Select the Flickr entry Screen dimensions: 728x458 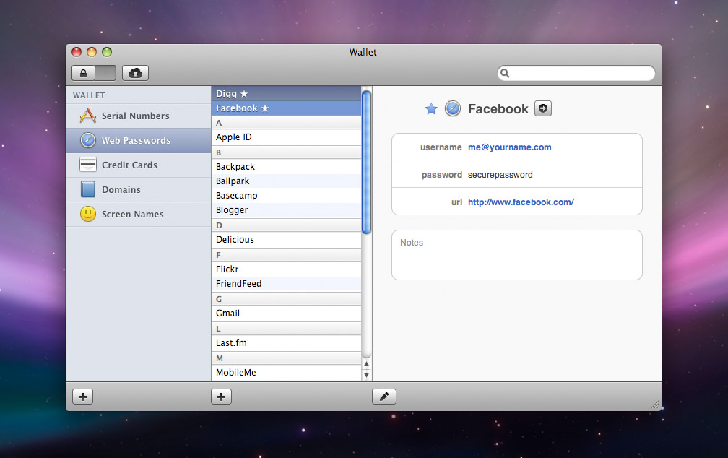pyautogui.click(x=286, y=269)
